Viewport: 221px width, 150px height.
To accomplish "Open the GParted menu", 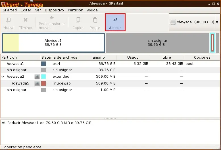I will pos(10,10).
